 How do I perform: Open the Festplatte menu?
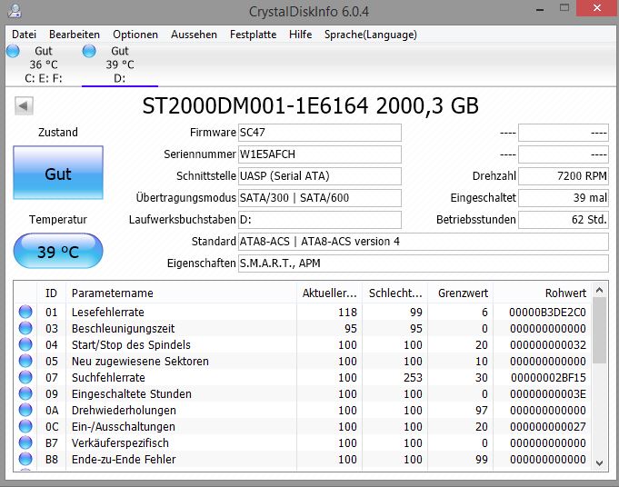pos(253,35)
